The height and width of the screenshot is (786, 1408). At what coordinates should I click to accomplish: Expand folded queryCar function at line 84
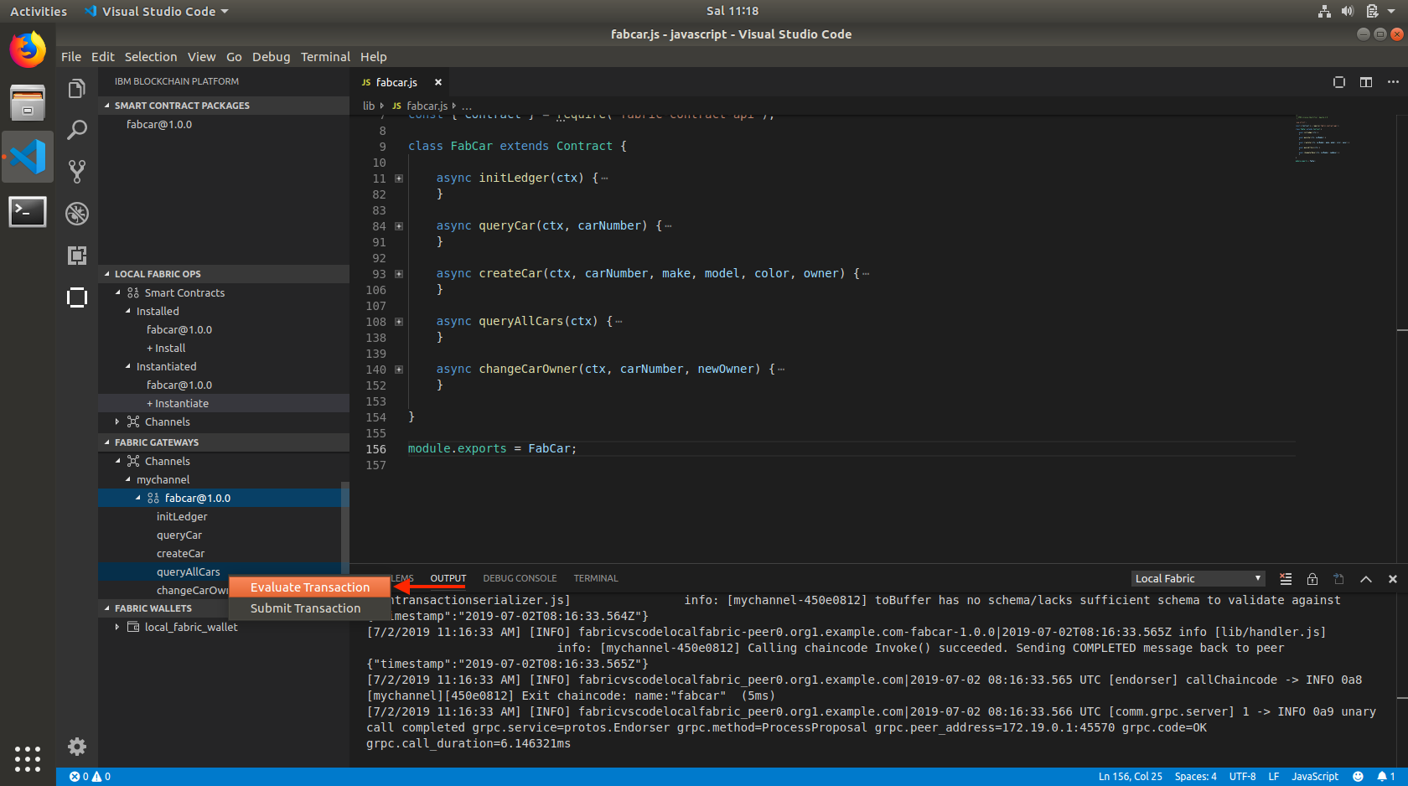[399, 226]
